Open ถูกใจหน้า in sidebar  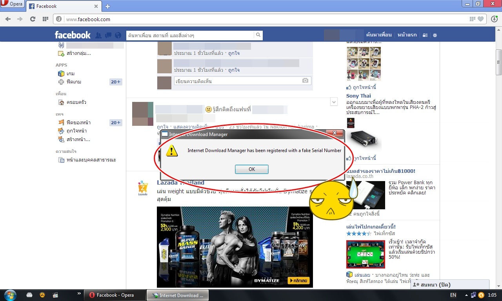[x=76, y=131]
